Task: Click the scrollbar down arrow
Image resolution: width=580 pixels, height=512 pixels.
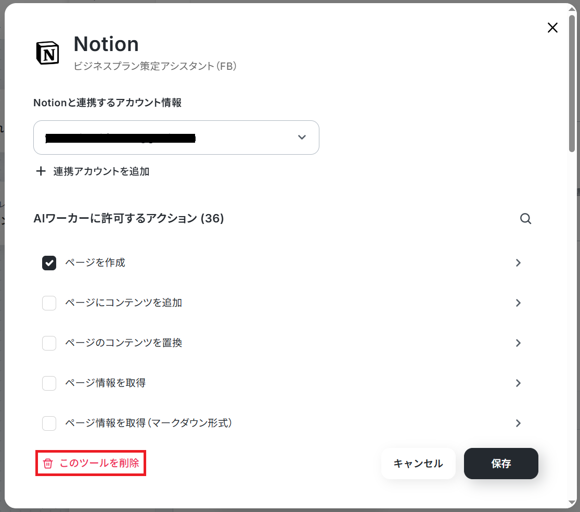Action: tap(572, 503)
